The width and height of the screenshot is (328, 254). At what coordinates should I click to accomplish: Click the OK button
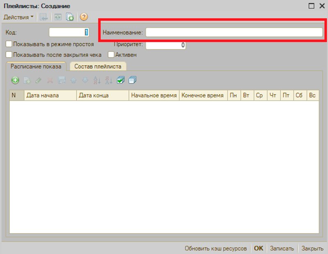pyautogui.click(x=259, y=248)
